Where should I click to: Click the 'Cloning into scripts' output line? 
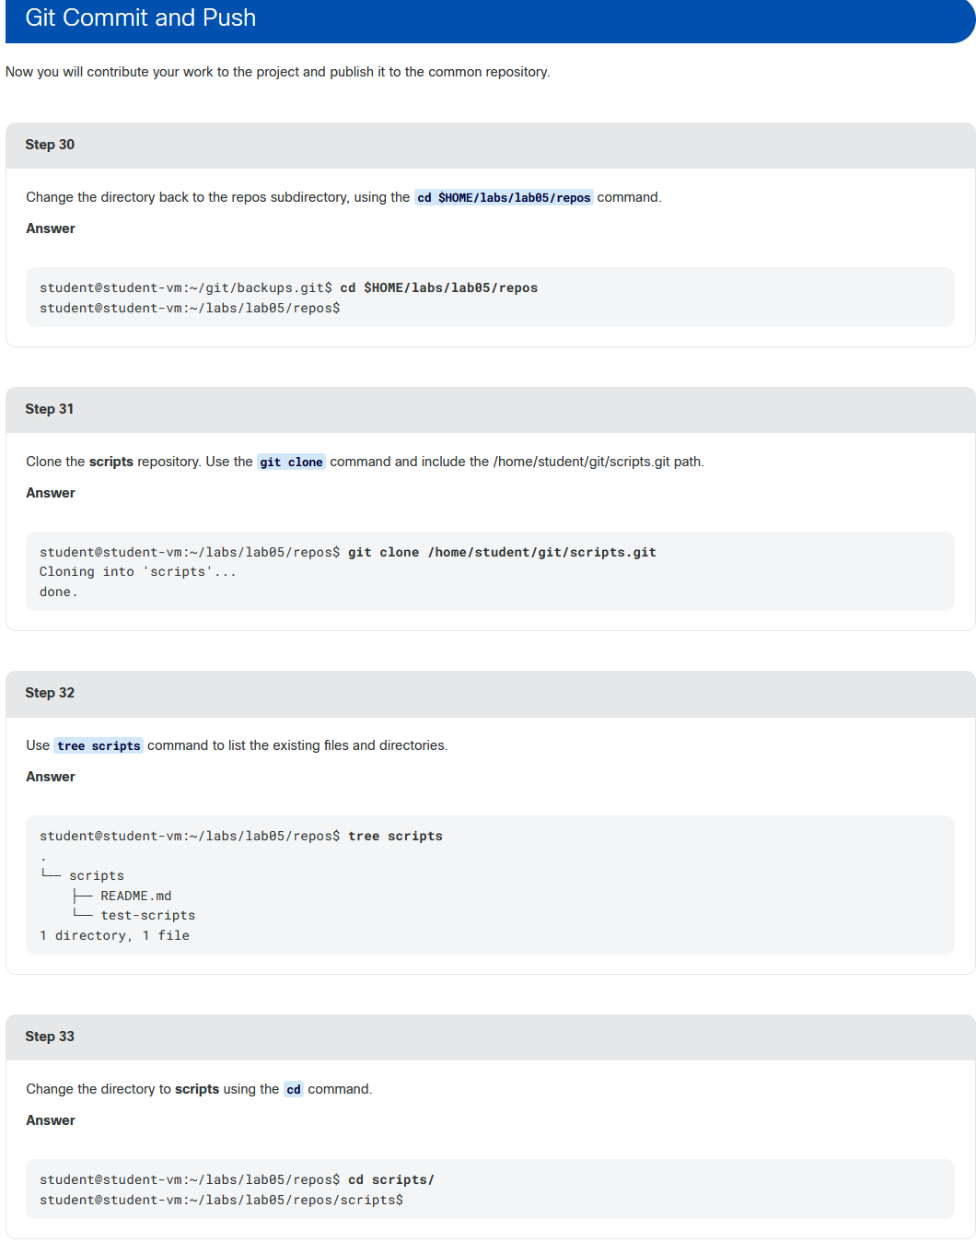(x=138, y=571)
